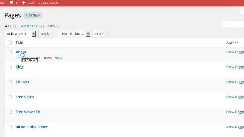Click the author link in the About row
Image resolution: width=244 pixels, height=137 pixels.
tap(235, 52)
